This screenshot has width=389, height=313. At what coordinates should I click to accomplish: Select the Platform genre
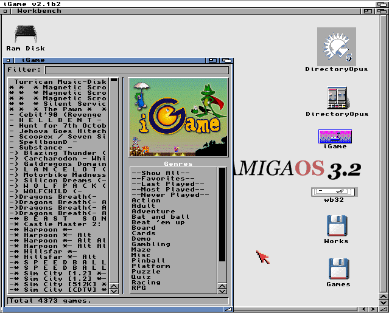coord(151,266)
